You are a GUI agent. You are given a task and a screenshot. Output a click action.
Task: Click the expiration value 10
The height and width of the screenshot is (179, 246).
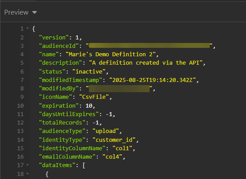coord(89,106)
